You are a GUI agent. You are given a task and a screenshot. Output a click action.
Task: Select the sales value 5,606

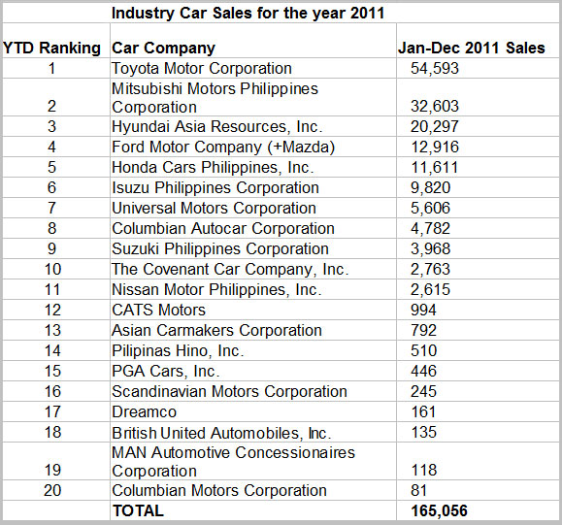430,209
